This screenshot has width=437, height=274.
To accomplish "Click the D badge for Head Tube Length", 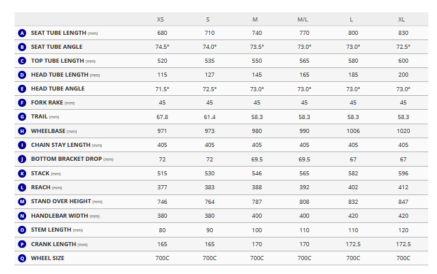I will point(22,75).
